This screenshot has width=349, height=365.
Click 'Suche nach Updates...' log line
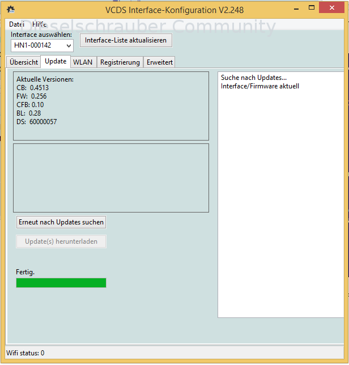click(x=254, y=78)
